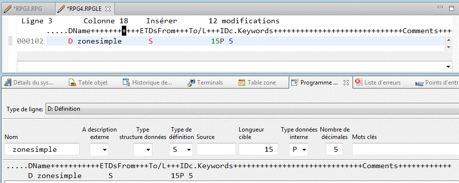Click the Table objet tab icon
This screenshot has width=459, height=183.
click(73, 83)
